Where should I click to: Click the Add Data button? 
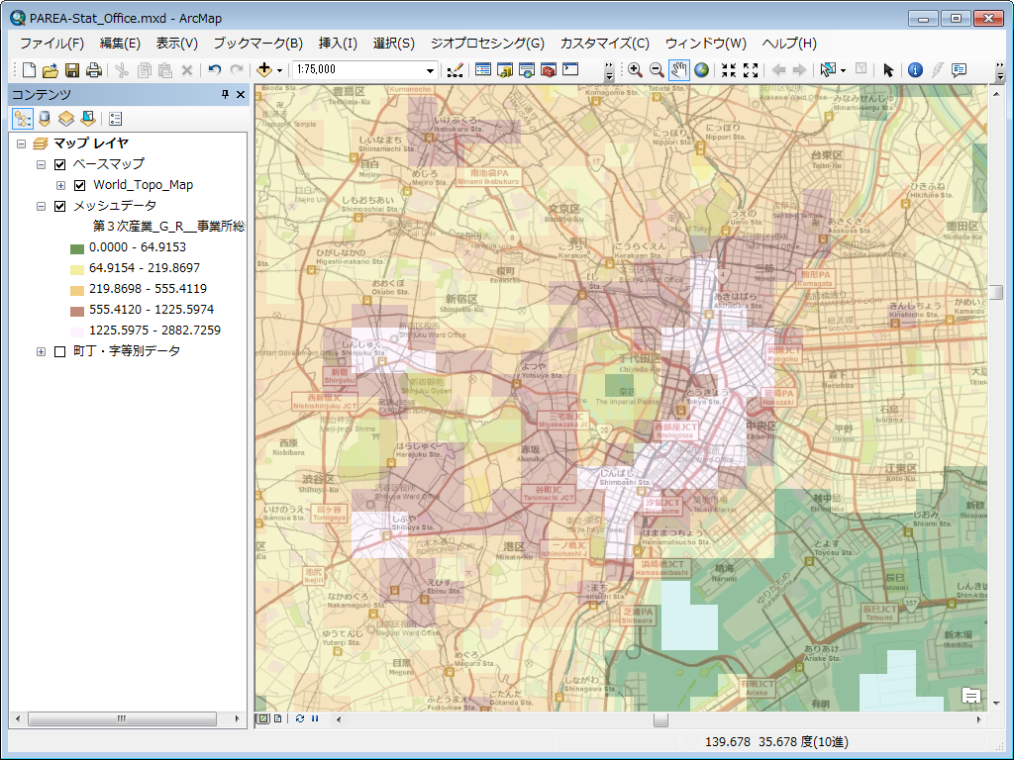pyautogui.click(x=263, y=70)
